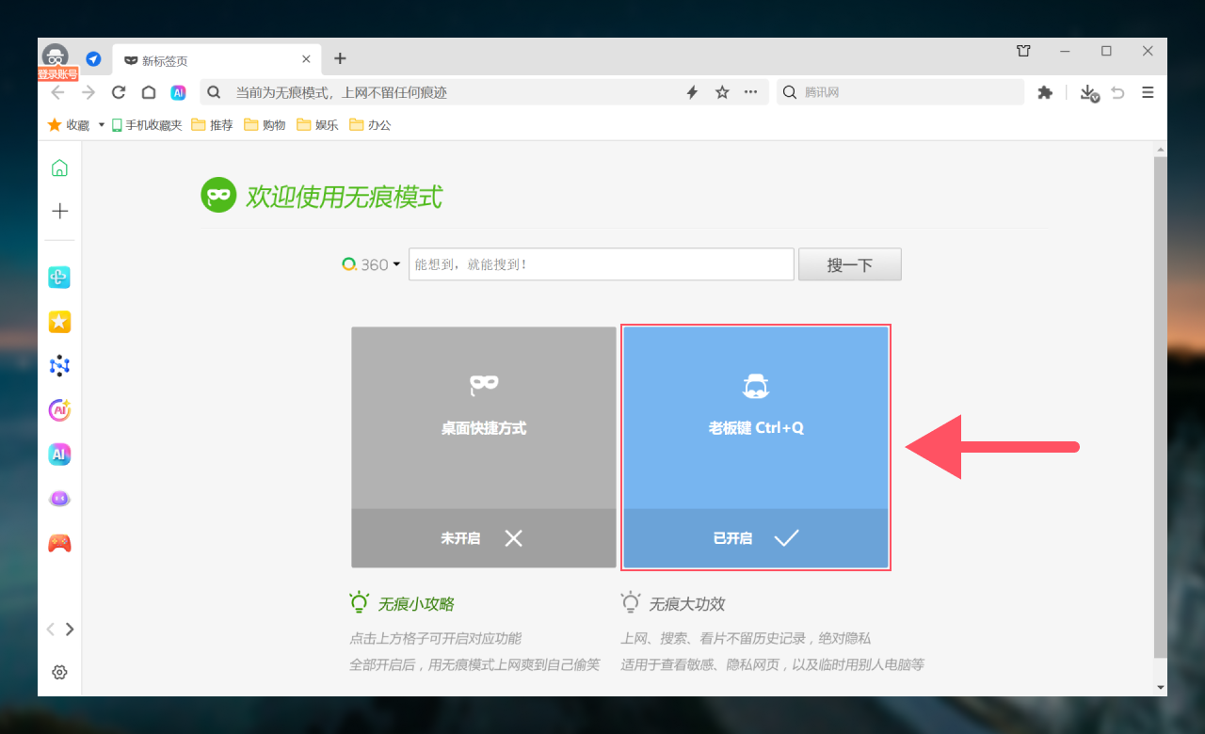Image resolution: width=1205 pixels, height=734 pixels.
Task: Toggle the boss key Ctrl+Q tile
Action: pyautogui.click(x=756, y=447)
